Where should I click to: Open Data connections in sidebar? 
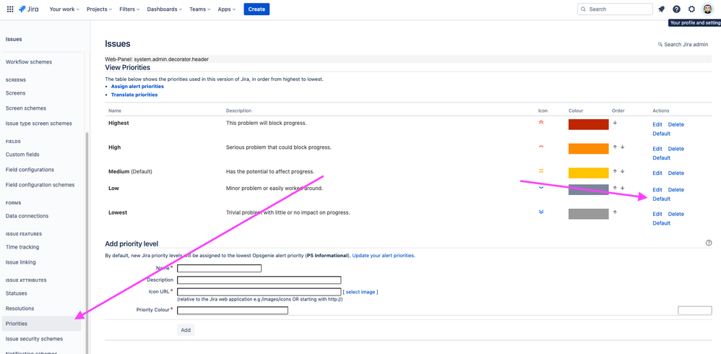(x=27, y=216)
